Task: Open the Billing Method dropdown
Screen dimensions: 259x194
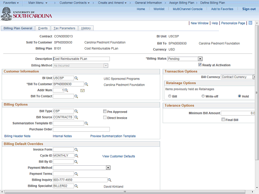Action: [106, 65]
